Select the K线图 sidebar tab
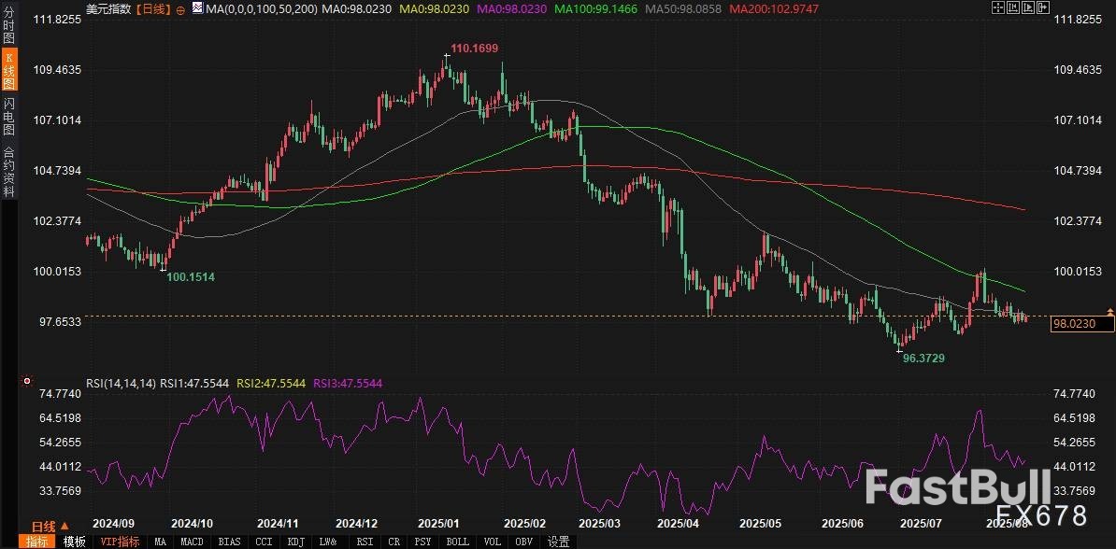 (8, 70)
